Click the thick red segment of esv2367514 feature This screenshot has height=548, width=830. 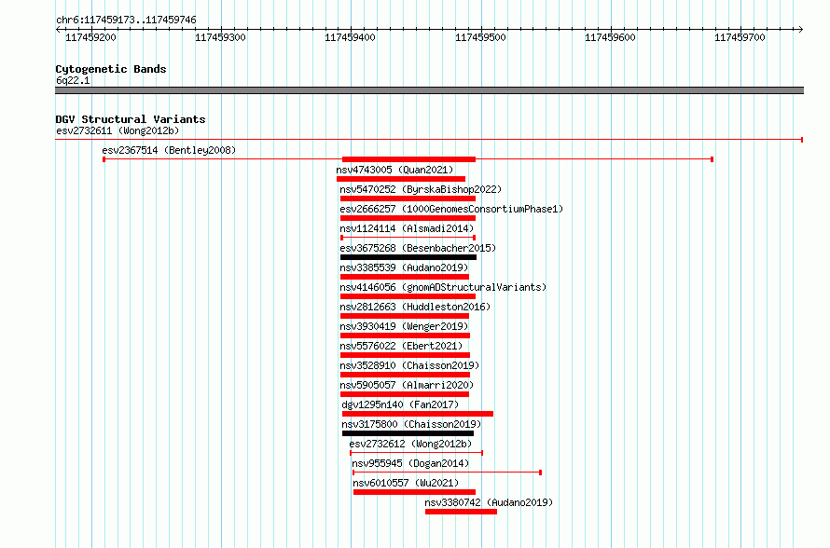pos(408,159)
